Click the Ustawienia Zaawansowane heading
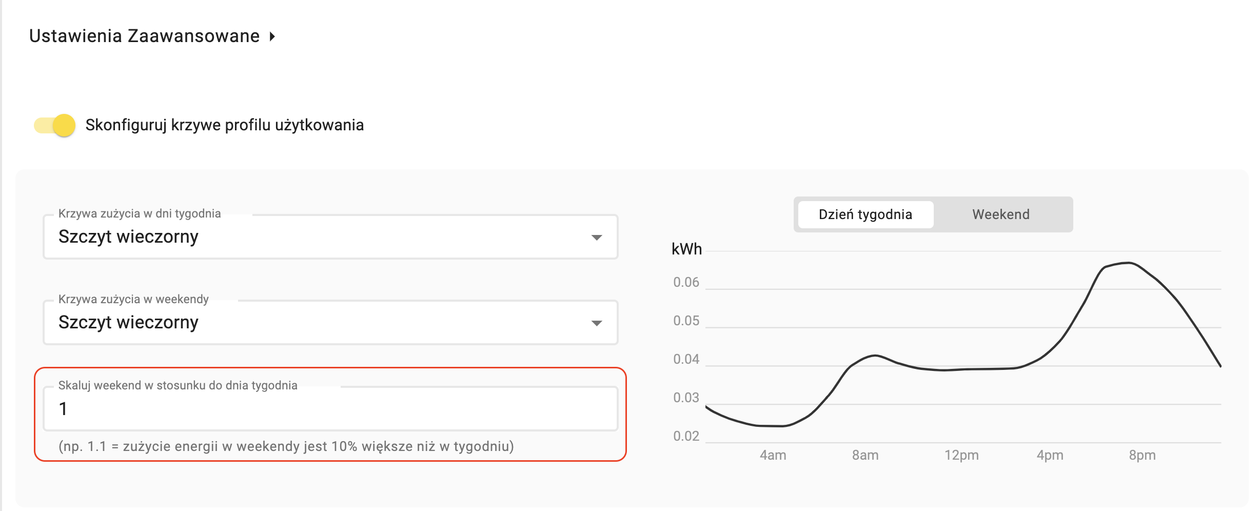The height and width of the screenshot is (511, 1259). (x=144, y=36)
